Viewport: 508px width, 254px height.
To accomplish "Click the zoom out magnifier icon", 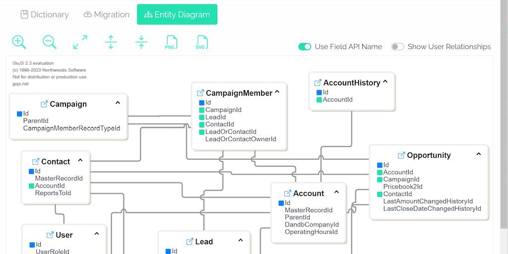I will (x=49, y=42).
